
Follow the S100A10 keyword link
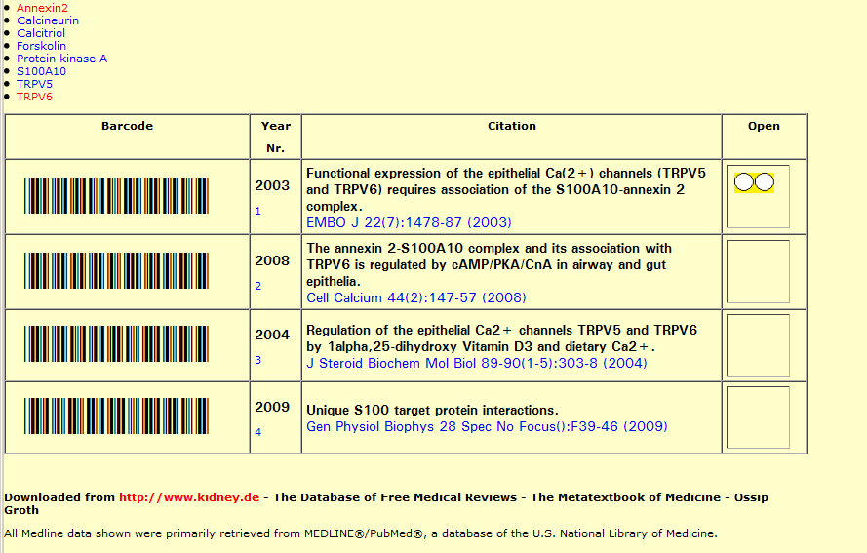click(x=42, y=71)
